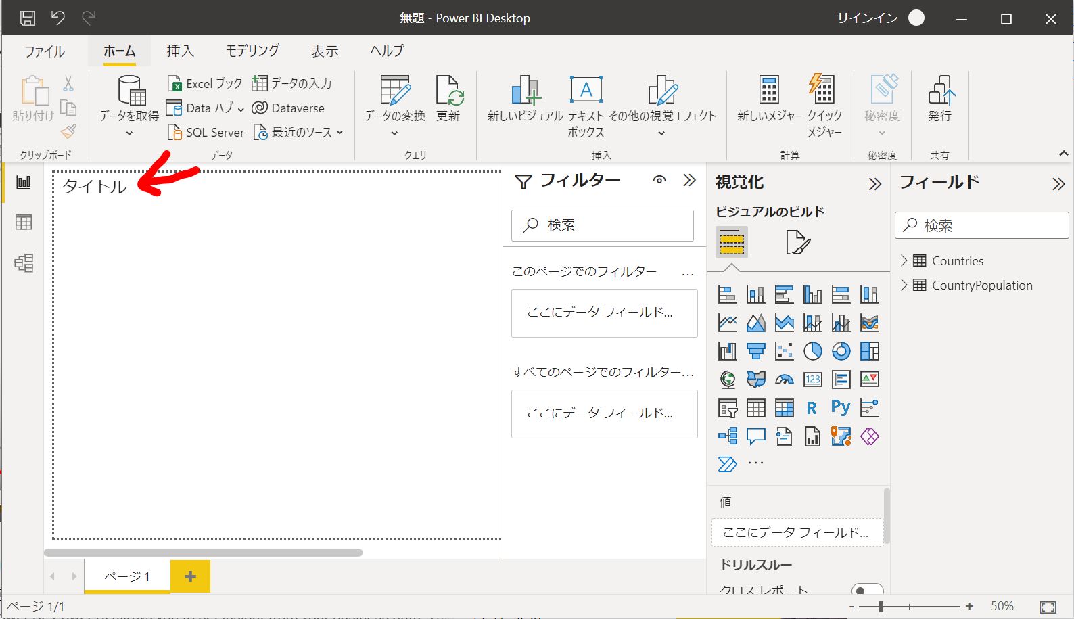Open the ヘルプ ribbon tab
The height and width of the screenshot is (619, 1074).
coord(387,51)
